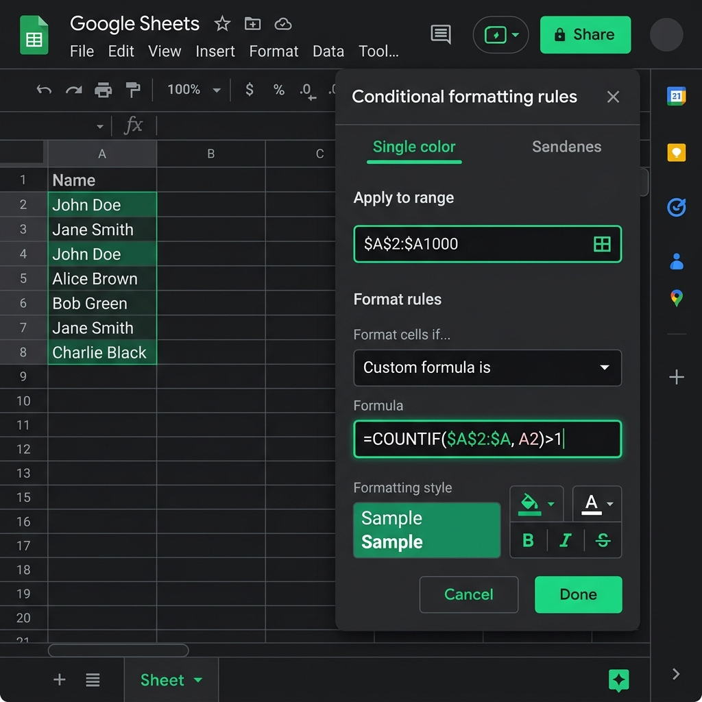Open the Insert menu

coord(215,51)
